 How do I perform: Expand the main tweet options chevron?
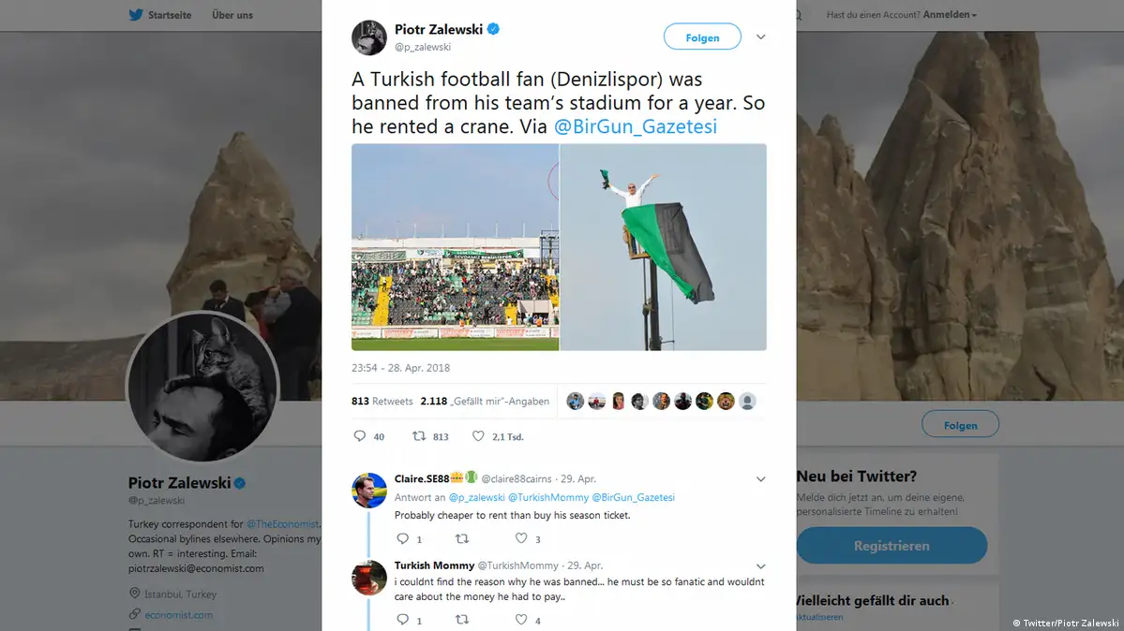760,37
